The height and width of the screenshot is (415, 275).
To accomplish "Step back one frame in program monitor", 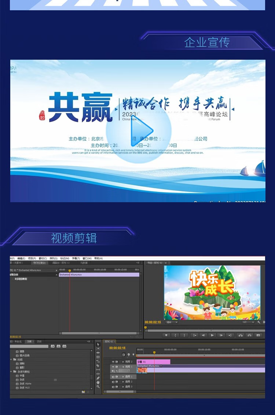I will pyautogui.click(x=203, y=335).
